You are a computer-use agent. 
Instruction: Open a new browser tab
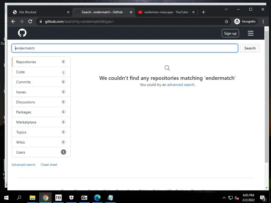tap(204, 12)
